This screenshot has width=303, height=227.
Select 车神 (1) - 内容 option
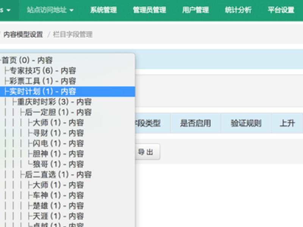(x=67, y=196)
